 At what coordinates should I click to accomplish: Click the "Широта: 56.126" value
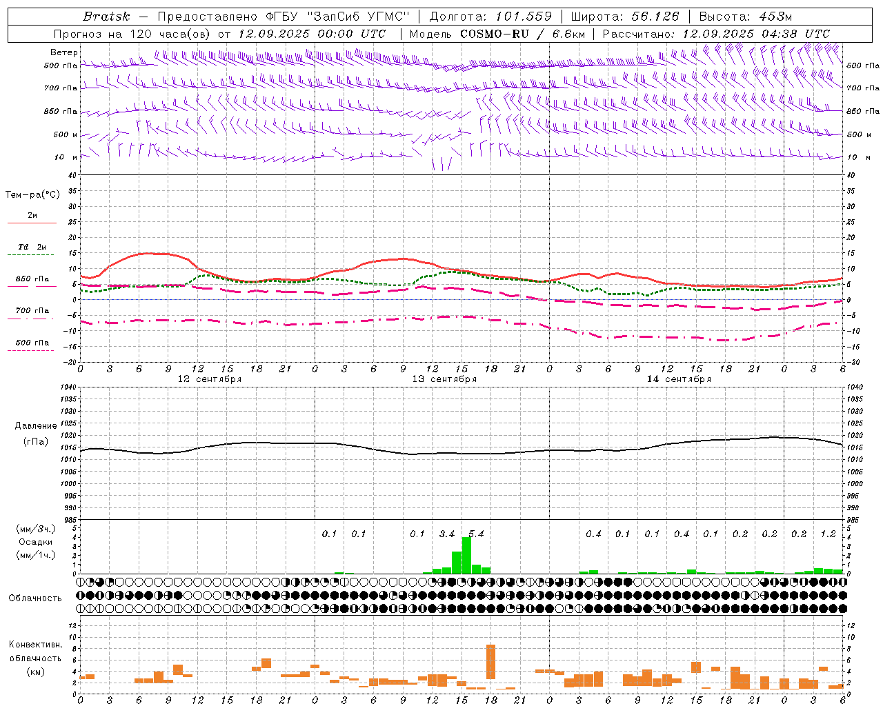click(625, 17)
